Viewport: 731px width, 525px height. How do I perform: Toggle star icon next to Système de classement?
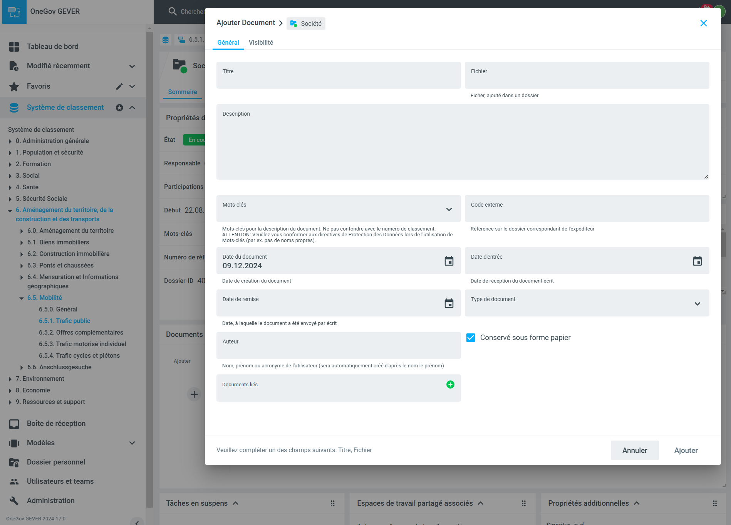click(x=119, y=108)
